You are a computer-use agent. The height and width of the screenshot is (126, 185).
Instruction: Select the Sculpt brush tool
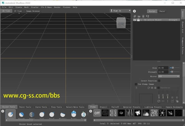(10, 115)
